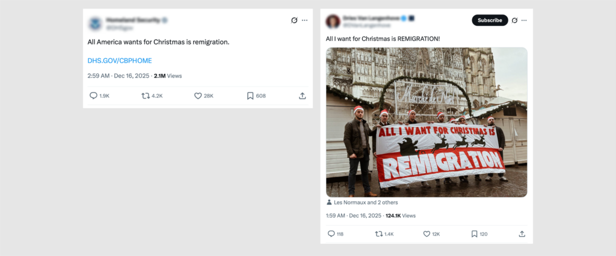Open the Christmas banner photo
This screenshot has height=256, width=616.
[427, 122]
